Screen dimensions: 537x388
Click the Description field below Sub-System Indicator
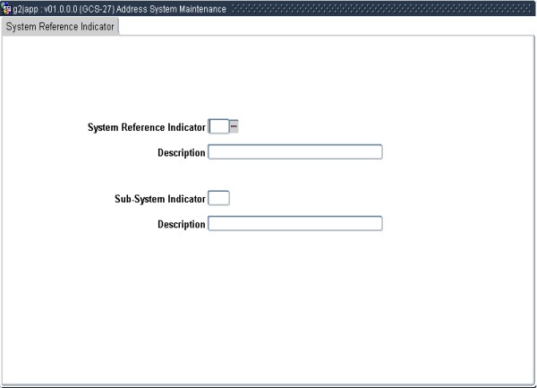tap(294, 224)
